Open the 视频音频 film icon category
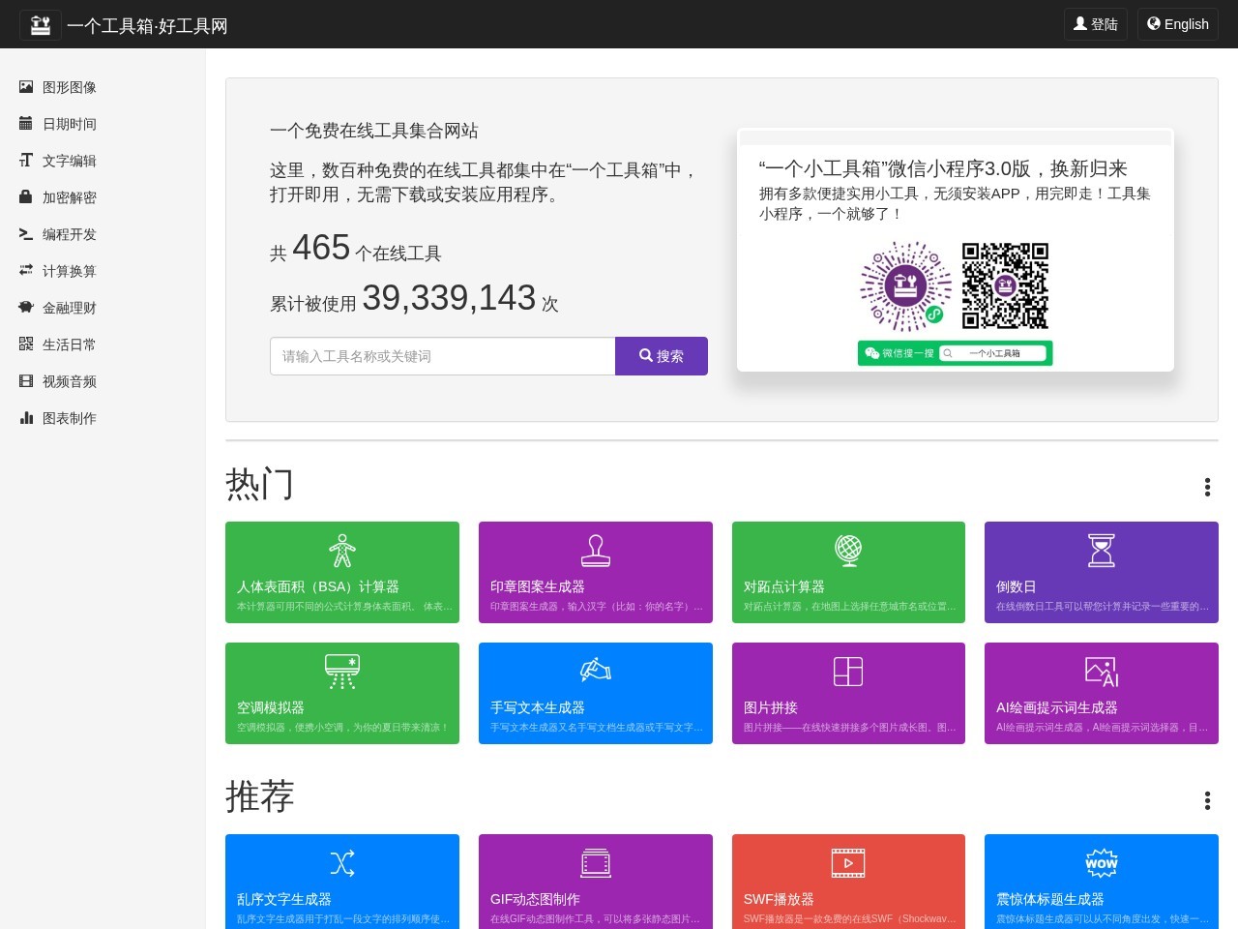Screen dimensions: 1238x929 [x=58, y=381]
